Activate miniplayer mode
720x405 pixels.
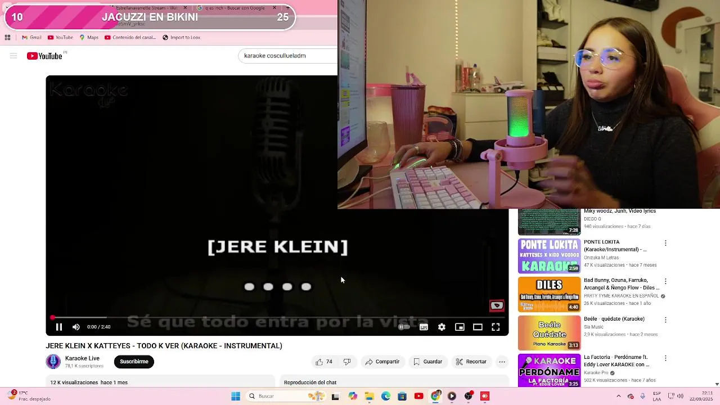click(460, 327)
